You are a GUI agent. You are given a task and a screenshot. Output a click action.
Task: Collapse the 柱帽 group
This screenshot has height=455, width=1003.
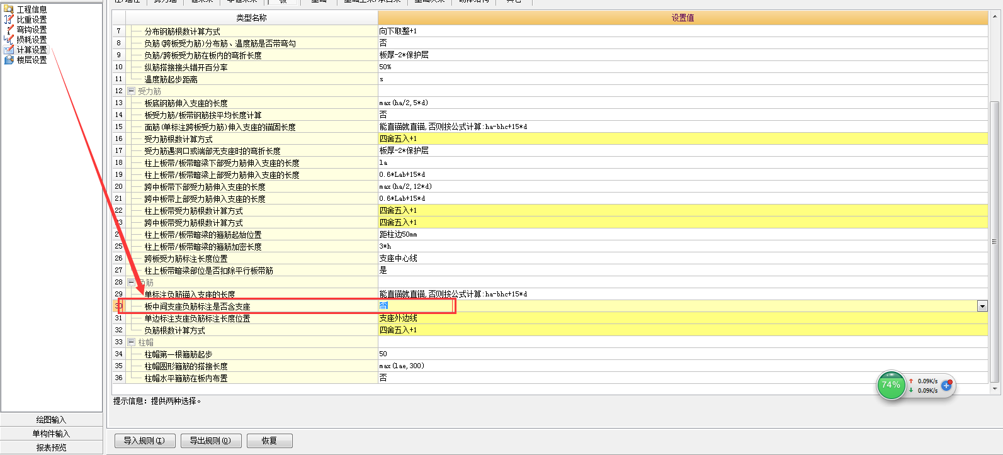click(131, 342)
